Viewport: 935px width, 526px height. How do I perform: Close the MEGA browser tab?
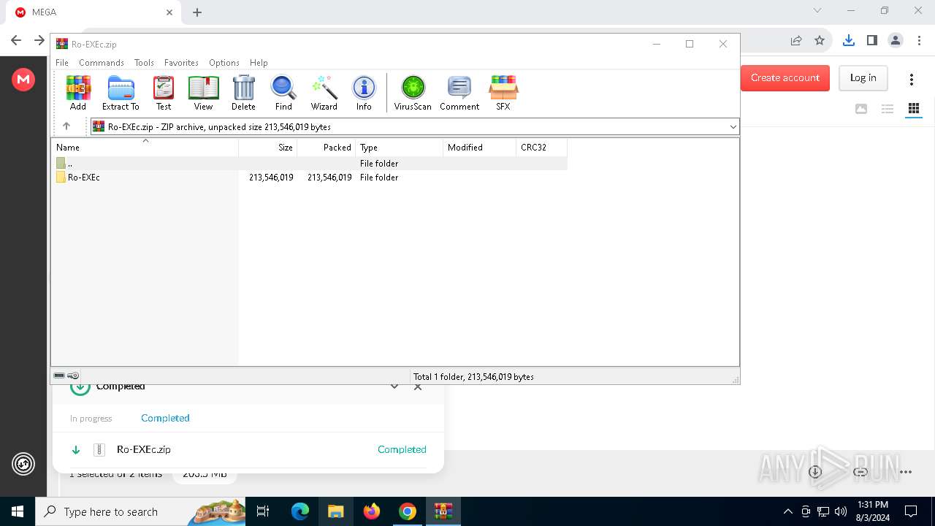[x=169, y=12]
